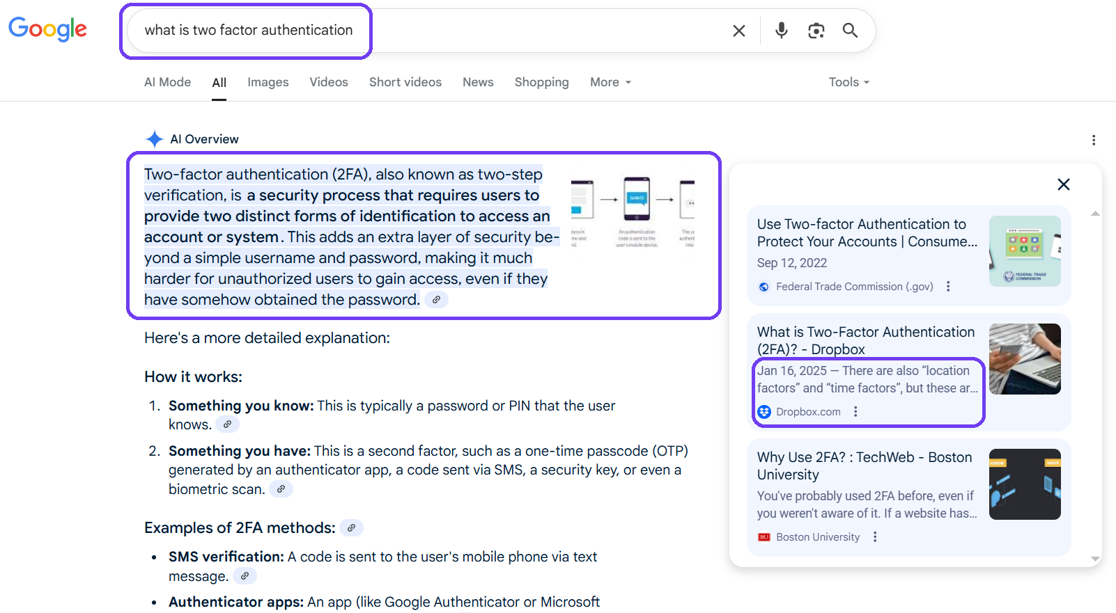Open the Tools dropdown
Screen dimensions: 1116x613
click(x=848, y=82)
